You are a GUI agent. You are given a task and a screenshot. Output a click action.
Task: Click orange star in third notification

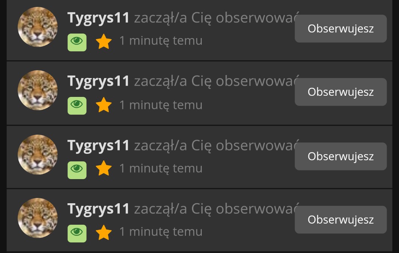[x=104, y=168]
